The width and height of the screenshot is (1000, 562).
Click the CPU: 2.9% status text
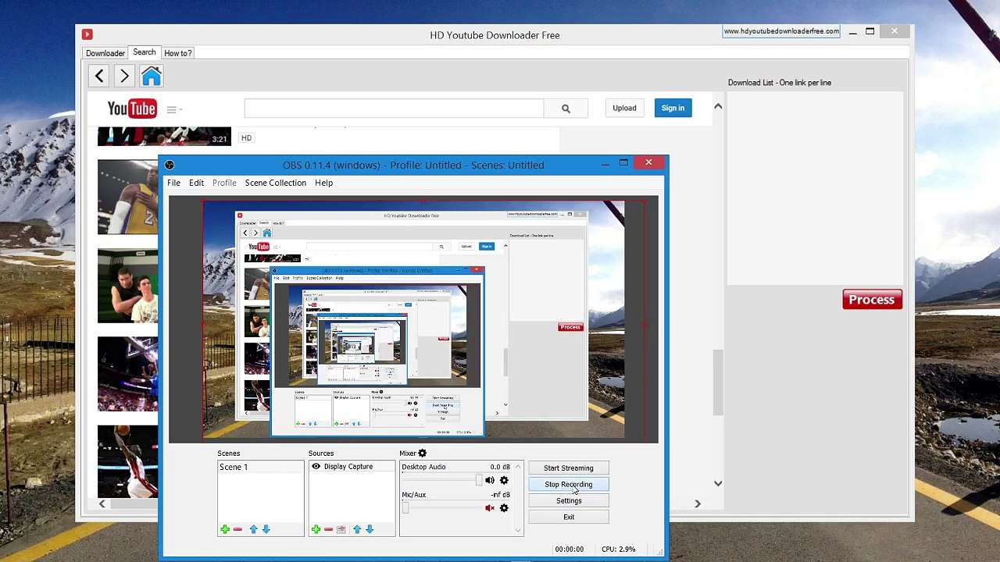click(x=618, y=549)
